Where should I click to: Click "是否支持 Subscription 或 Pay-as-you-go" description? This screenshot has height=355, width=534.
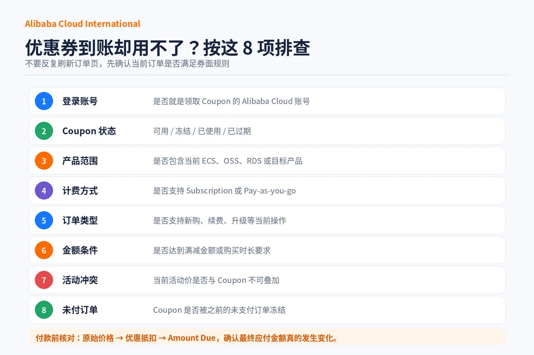coord(224,191)
